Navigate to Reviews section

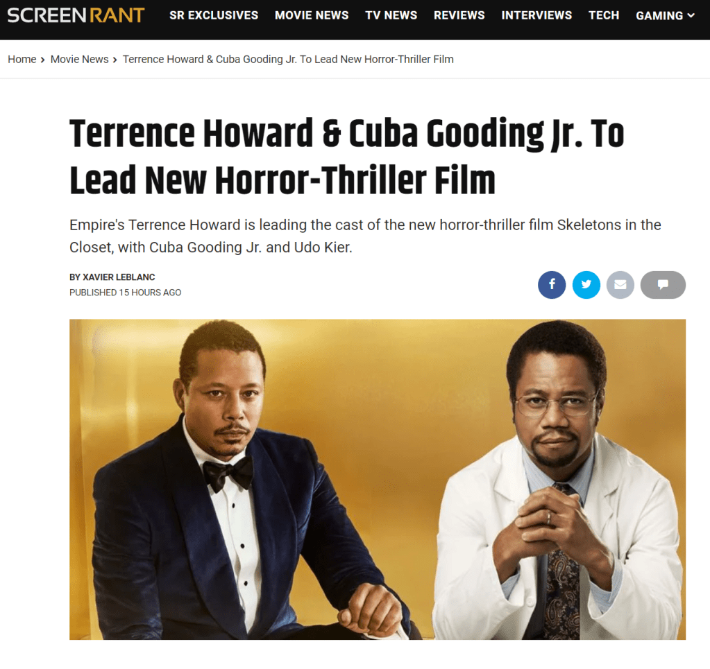(x=459, y=15)
